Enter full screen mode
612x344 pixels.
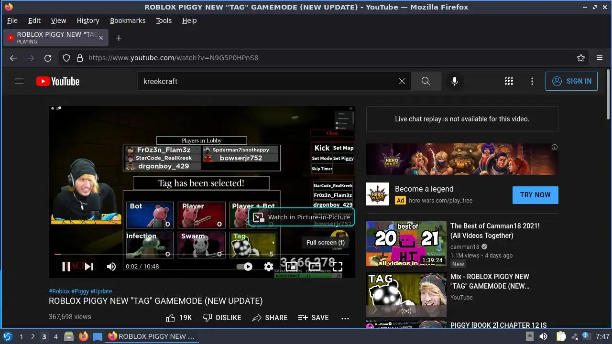click(338, 267)
